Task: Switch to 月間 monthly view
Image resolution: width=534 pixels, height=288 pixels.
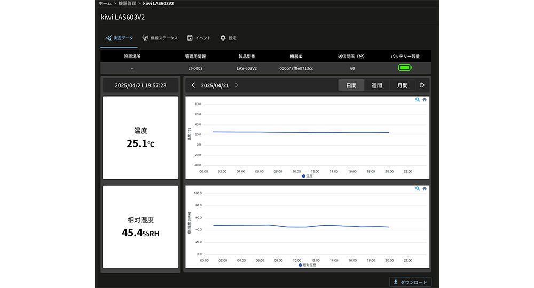Action: pos(402,85)
